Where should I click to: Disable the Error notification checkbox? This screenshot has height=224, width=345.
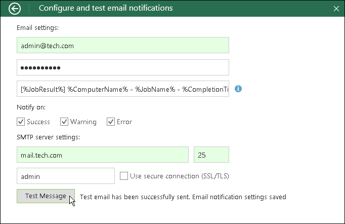[111, 122]
